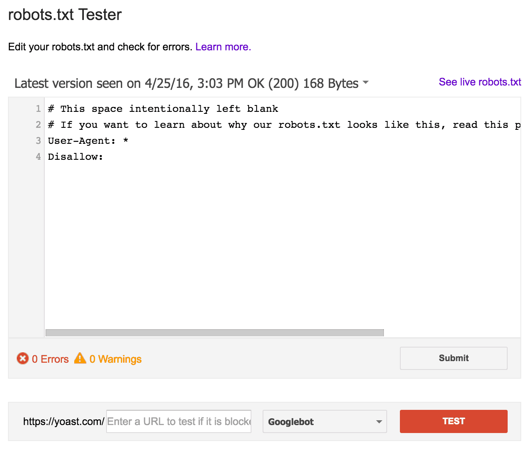This screenshot has width=530, height=449.
Task: Click the orange warning triangle icon
Action: 80,358
